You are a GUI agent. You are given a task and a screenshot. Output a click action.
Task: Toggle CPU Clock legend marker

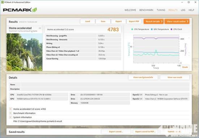coord(172,29)
